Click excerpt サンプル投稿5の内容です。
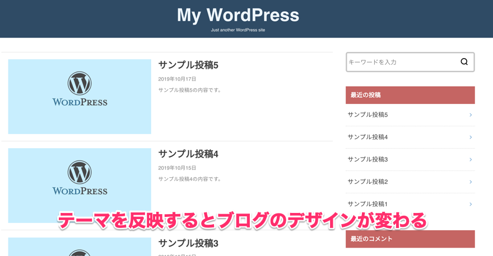Screen dimensions: 493x256 pyautogui.click(x=189, y=90)
